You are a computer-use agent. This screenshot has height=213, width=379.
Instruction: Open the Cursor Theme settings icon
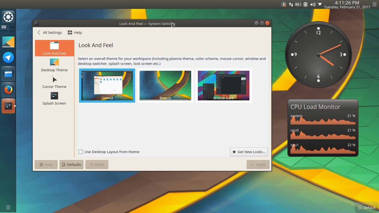point(54,80)
